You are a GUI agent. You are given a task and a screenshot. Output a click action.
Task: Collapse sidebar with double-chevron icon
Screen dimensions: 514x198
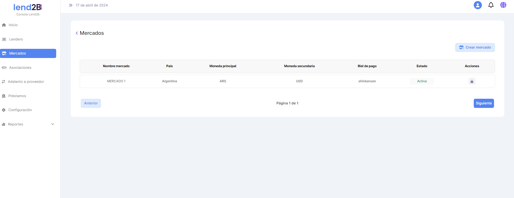click(x=71, y=5)
